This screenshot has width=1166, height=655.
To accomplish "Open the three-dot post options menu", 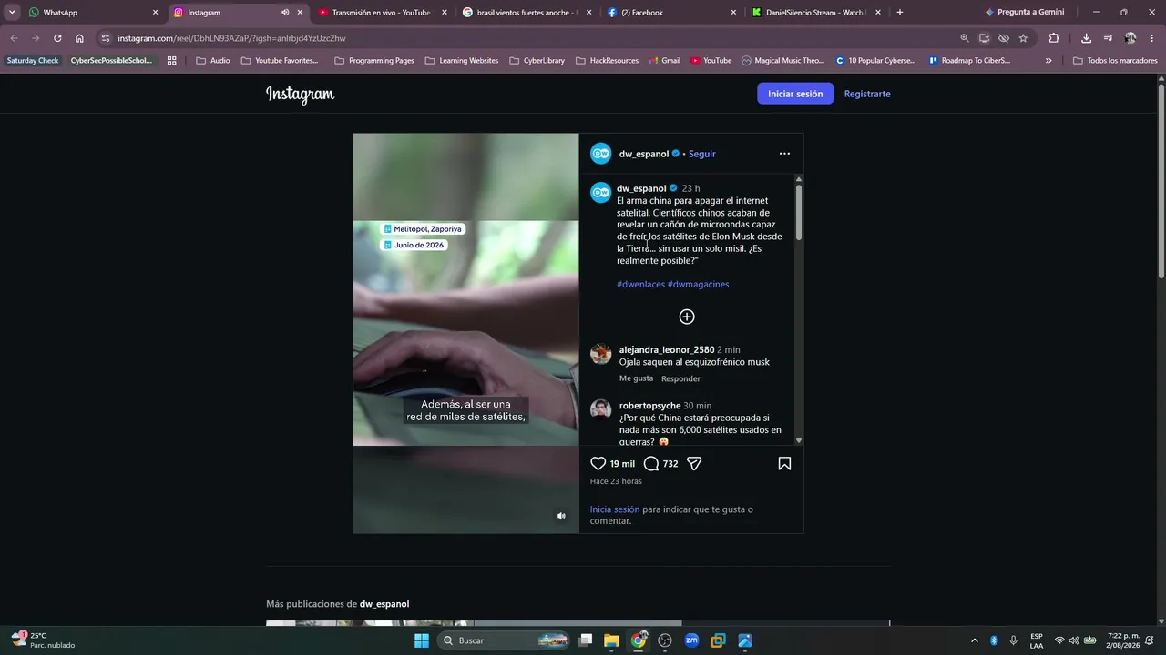I will point(784,154).
